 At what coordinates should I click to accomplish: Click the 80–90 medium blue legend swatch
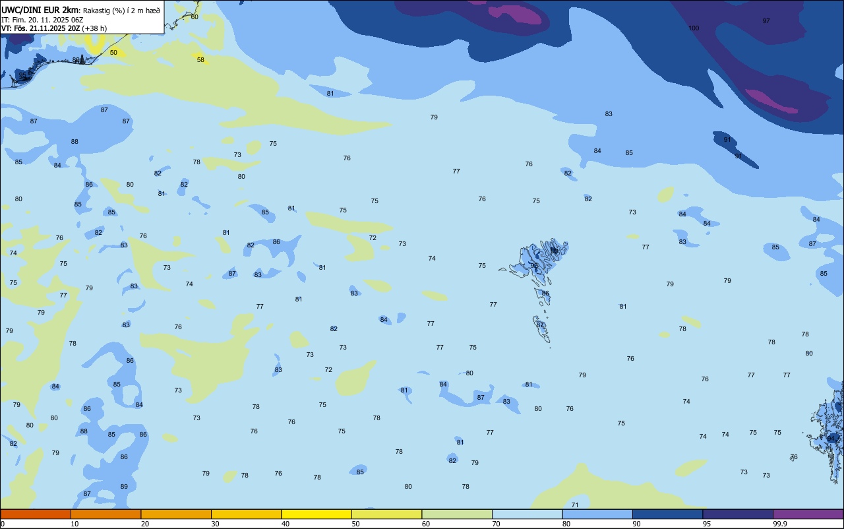(597, 514)
